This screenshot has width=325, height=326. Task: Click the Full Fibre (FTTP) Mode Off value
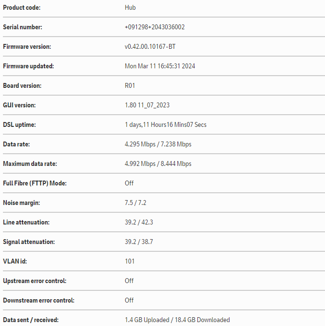[129, 183]
